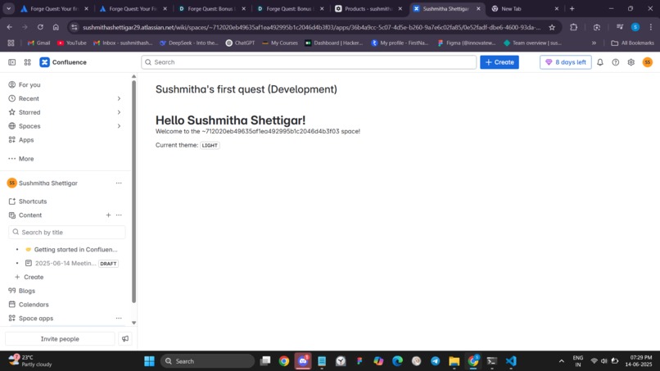This screenshot has width=660, height=371.
Task: Open the help question mark icon
Action: pyautogui.click(x=616, y=62)
